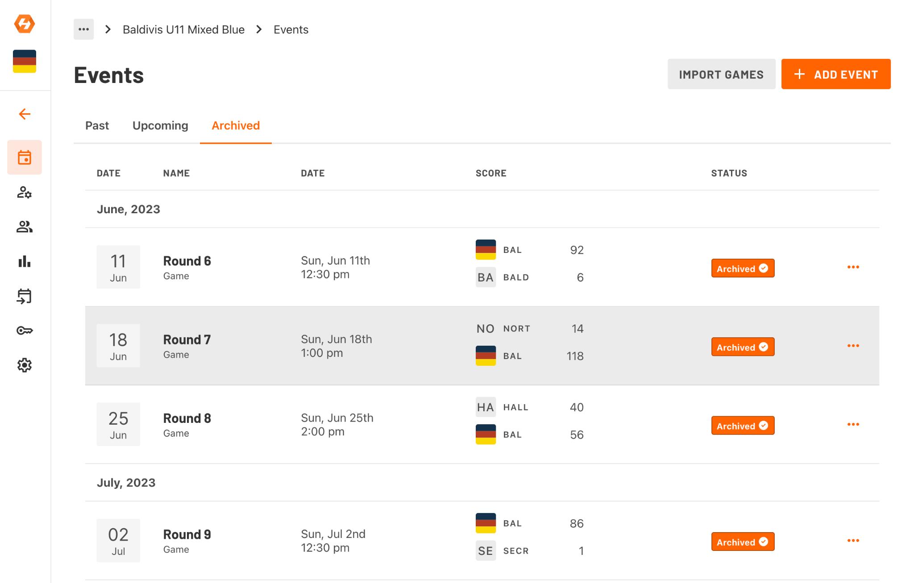Switch to the Past tab

[97, 126]
